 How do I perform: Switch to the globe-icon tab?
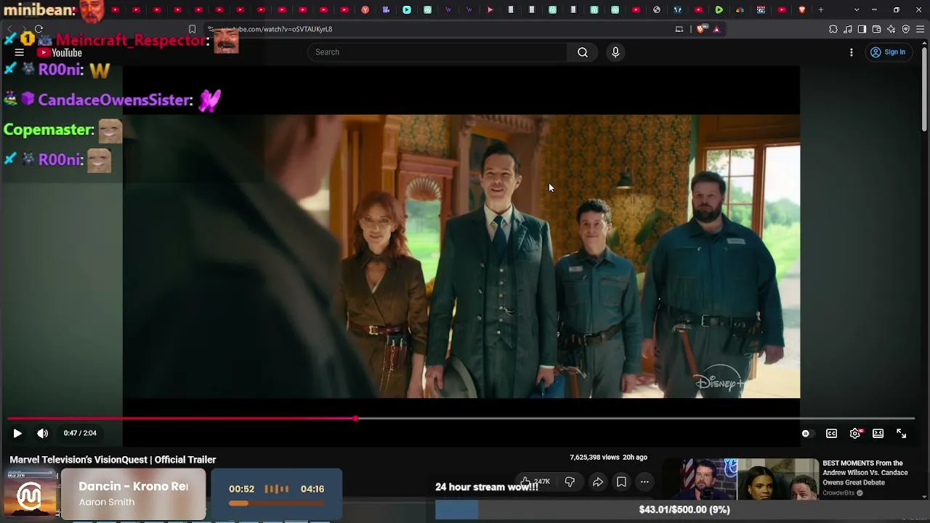tap(657, 9)
